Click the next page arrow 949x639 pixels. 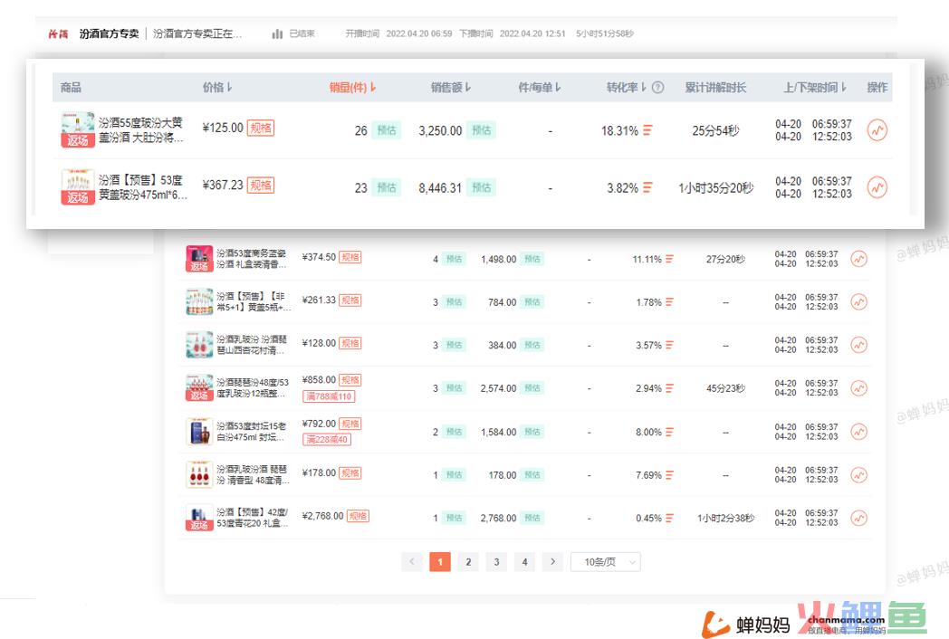[552, 562]
